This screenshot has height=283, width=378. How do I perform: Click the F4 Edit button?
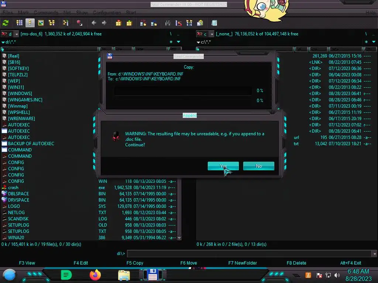tap(81, 263)
